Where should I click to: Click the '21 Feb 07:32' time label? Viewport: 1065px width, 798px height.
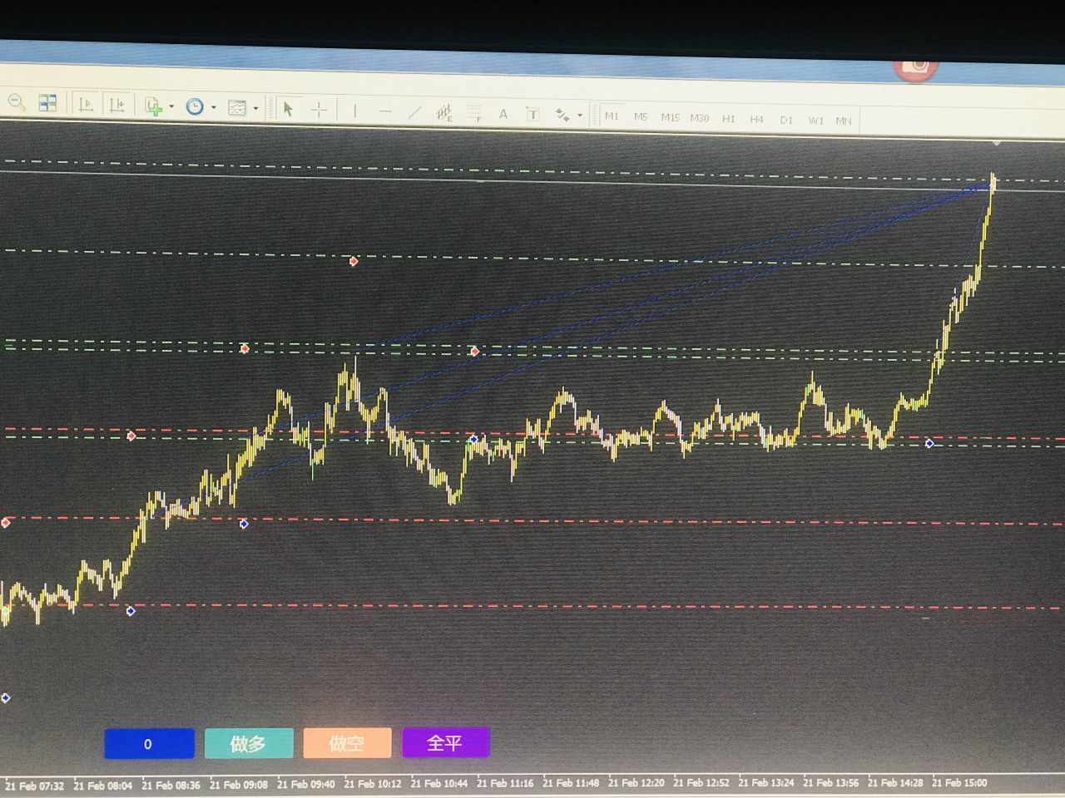tap(34, 786)
